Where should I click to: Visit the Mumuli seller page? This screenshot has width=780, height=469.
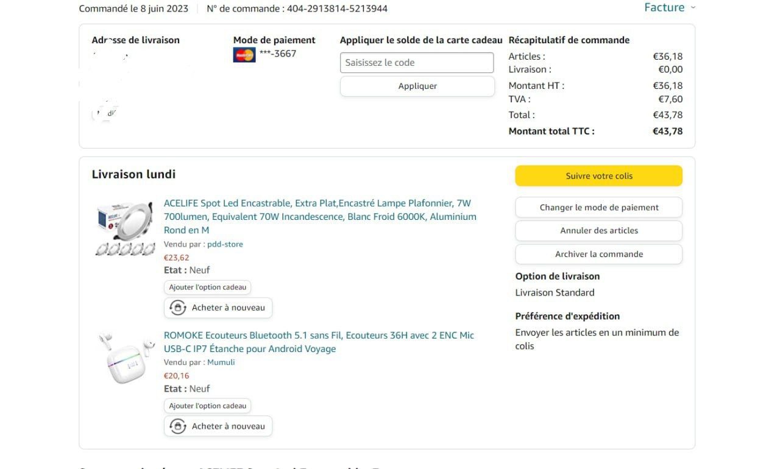click(x=221, y=362)
